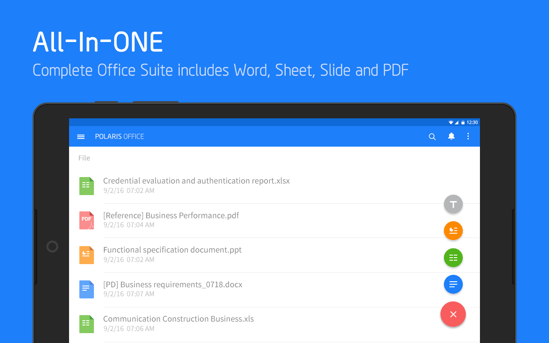The image size is (549, 343).
Task: Open the hamburger navigation menu
Action: tap(81, 137)
